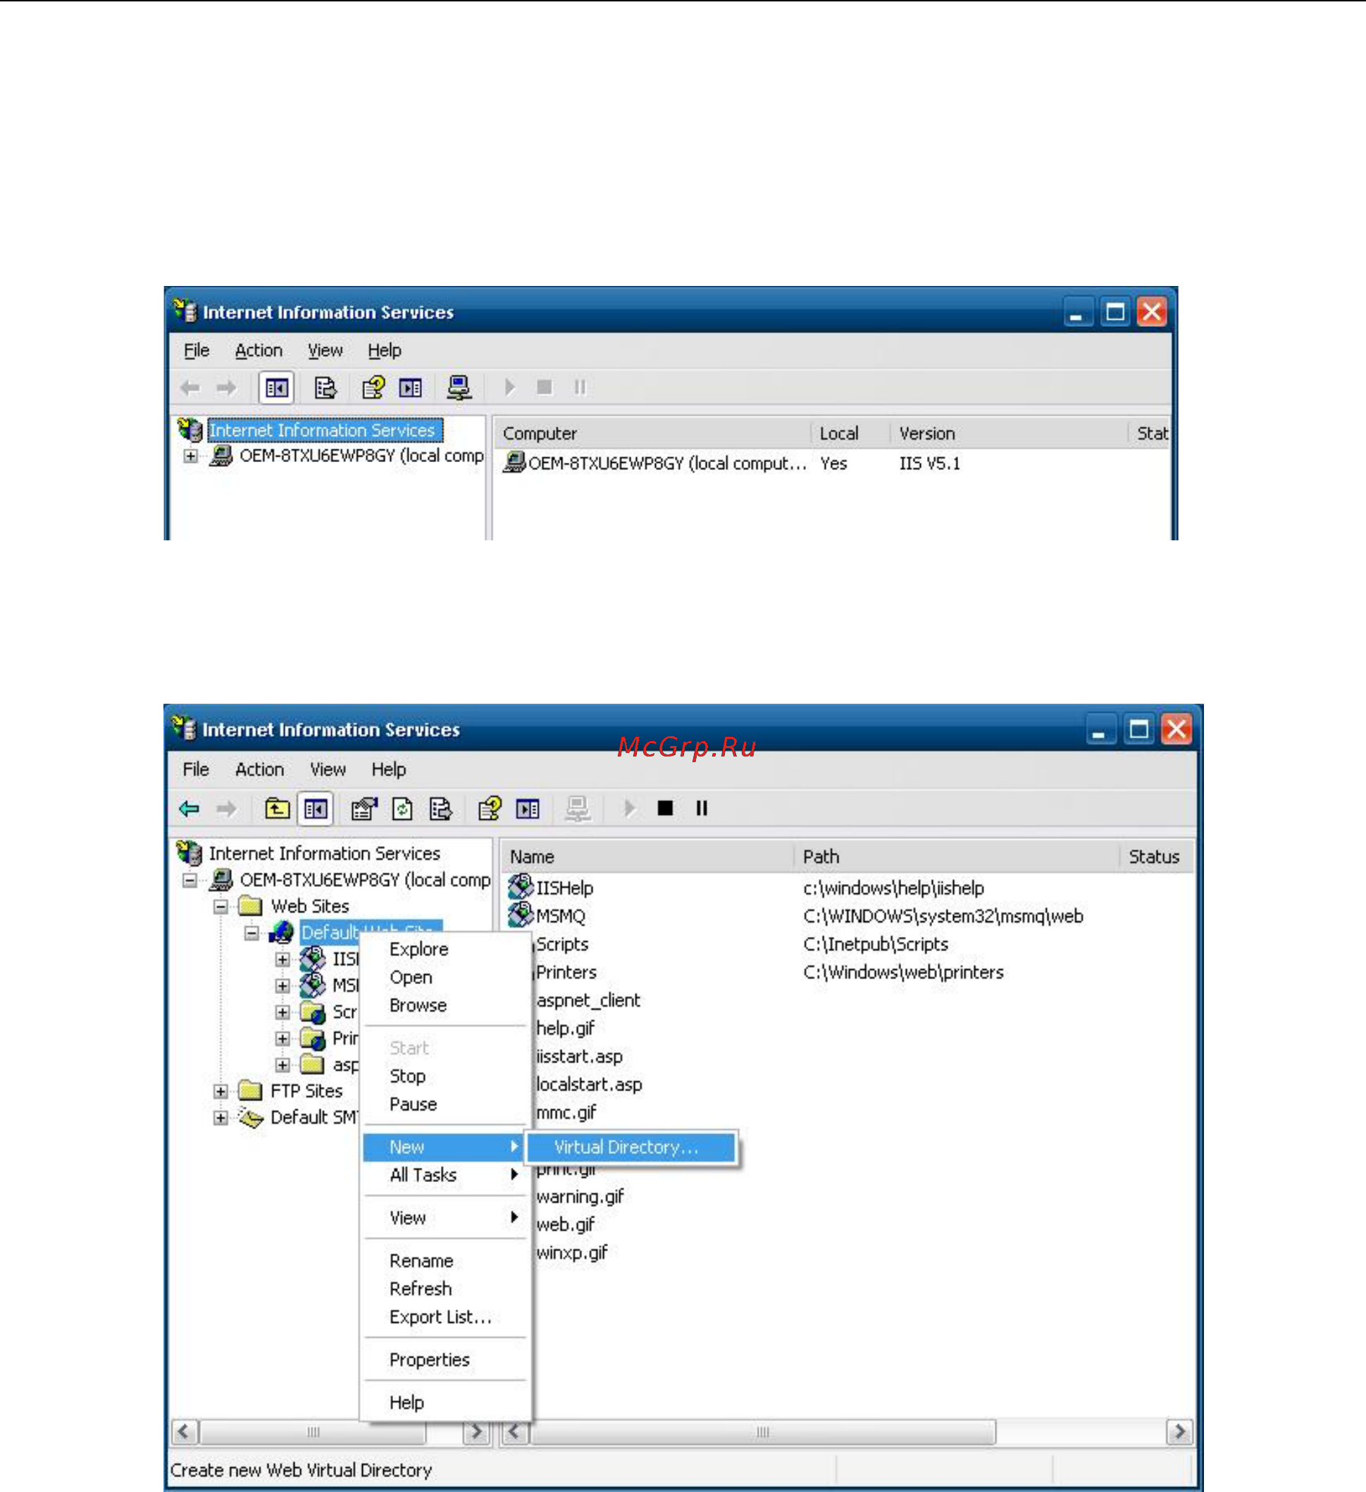The image size is (1366, 1492).
Task: Open the View menu in the lower window menu bar
Action: (x=328, y=770)
